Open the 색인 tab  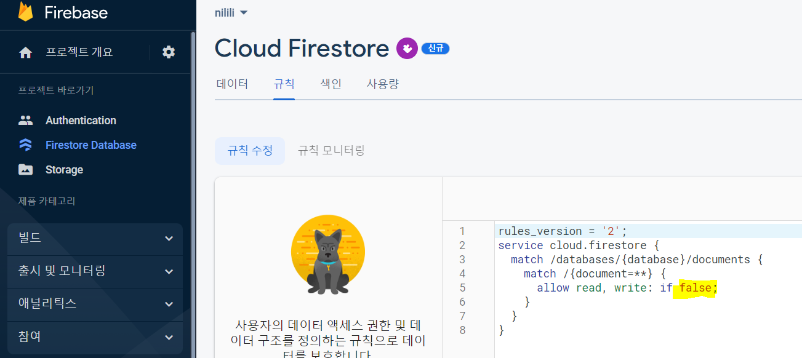point(331,84)
